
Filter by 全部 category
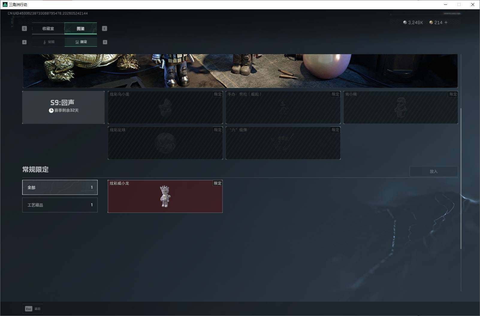tap(60, 187)
